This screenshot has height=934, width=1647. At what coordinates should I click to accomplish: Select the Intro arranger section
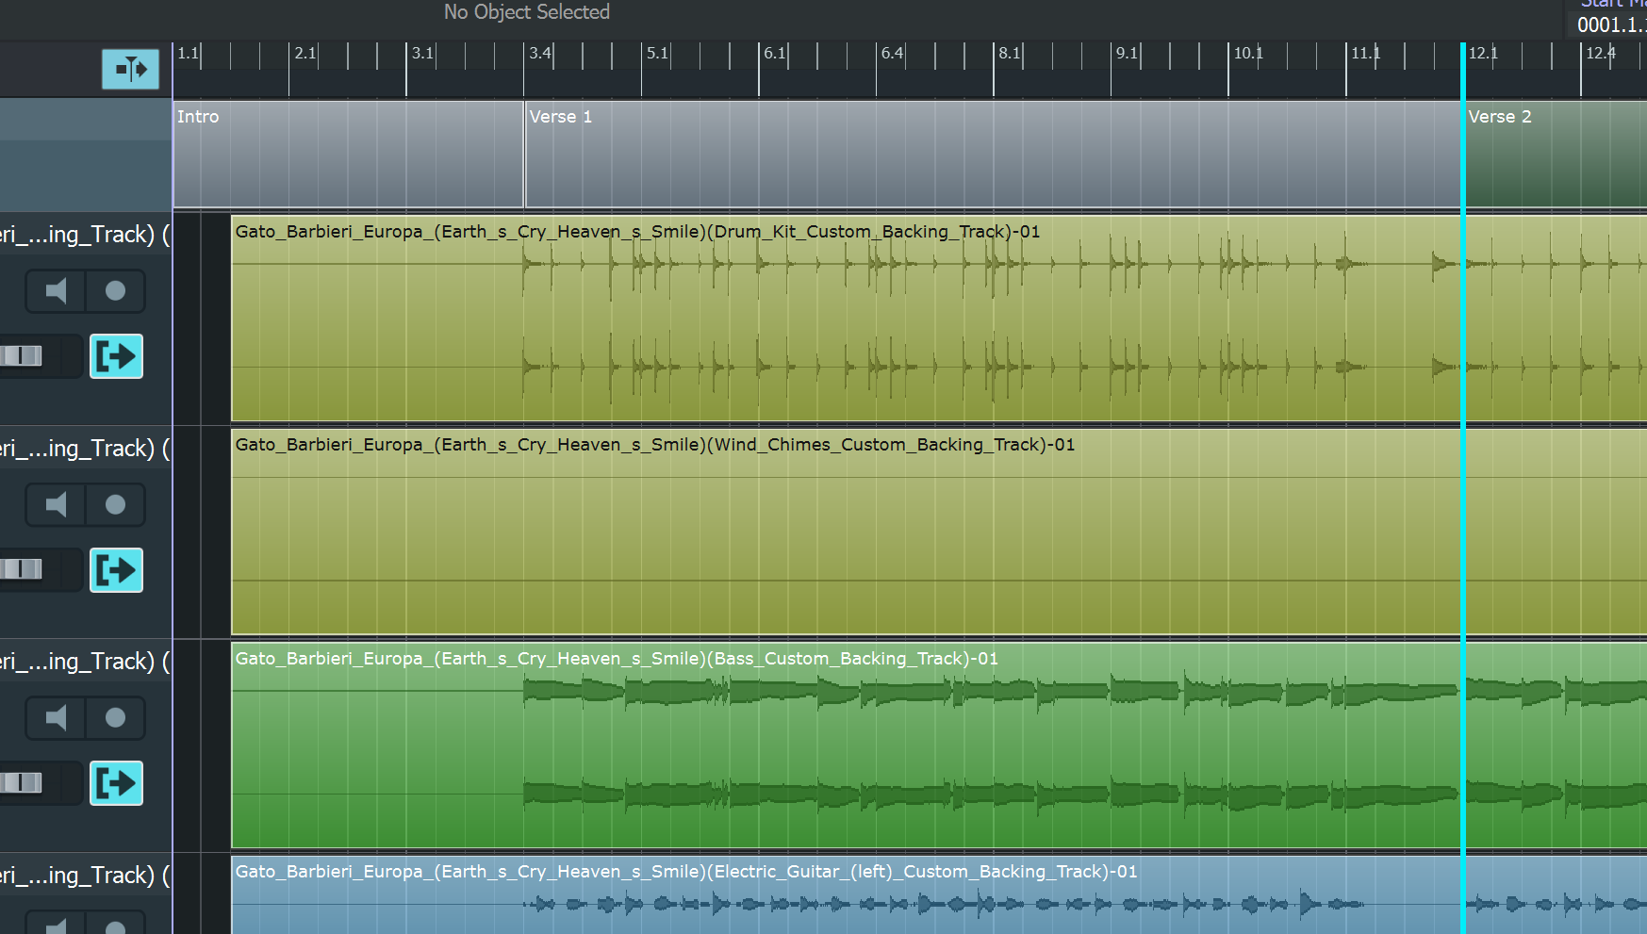click(x=348, y=154)
